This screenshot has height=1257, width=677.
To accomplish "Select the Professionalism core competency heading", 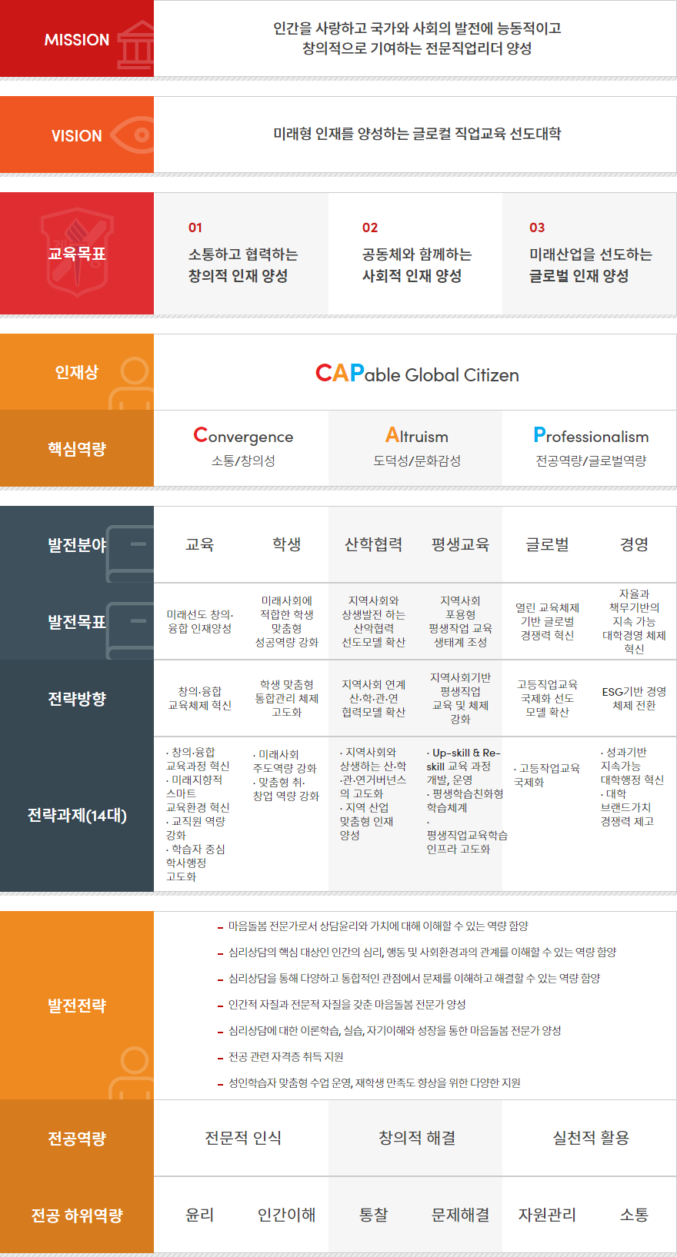I will pos(591,436).
